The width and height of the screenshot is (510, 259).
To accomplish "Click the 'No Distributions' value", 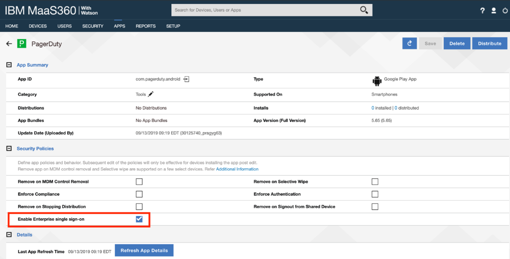I will pos(151,108).
